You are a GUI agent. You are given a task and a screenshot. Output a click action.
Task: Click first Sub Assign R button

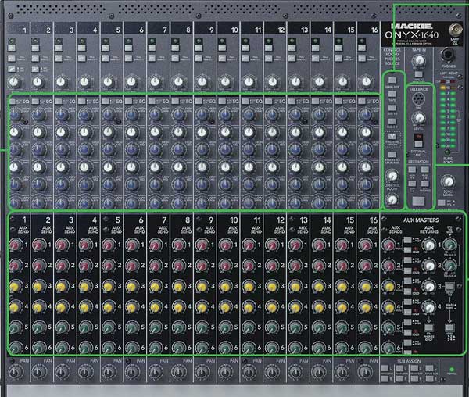[385, 378]
